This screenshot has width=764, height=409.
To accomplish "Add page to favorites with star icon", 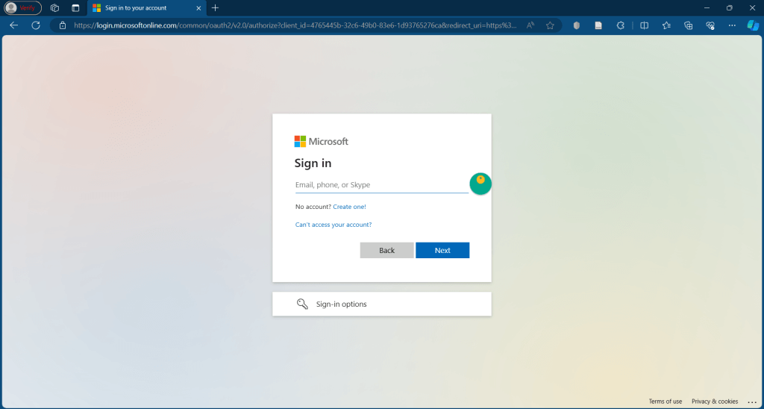I will click(550, 25).
